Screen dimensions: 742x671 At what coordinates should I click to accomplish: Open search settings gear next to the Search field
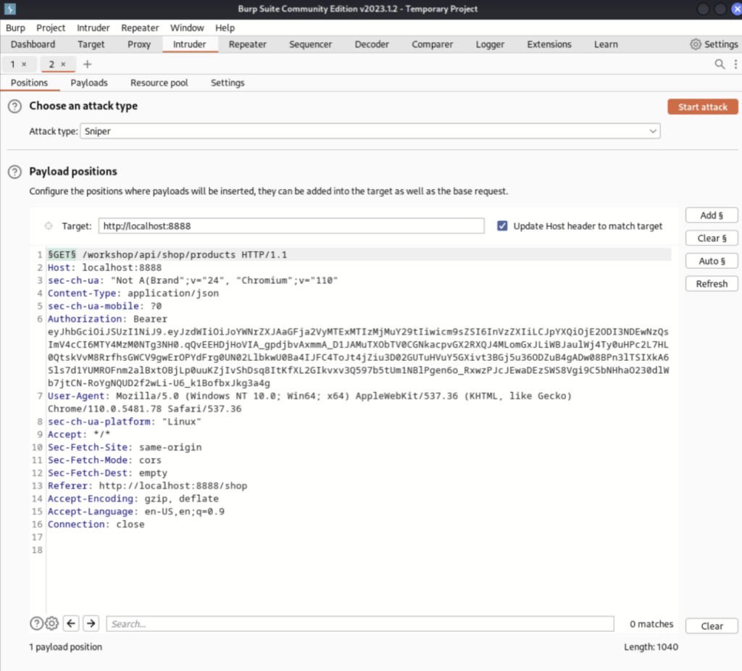pos(51,623)
